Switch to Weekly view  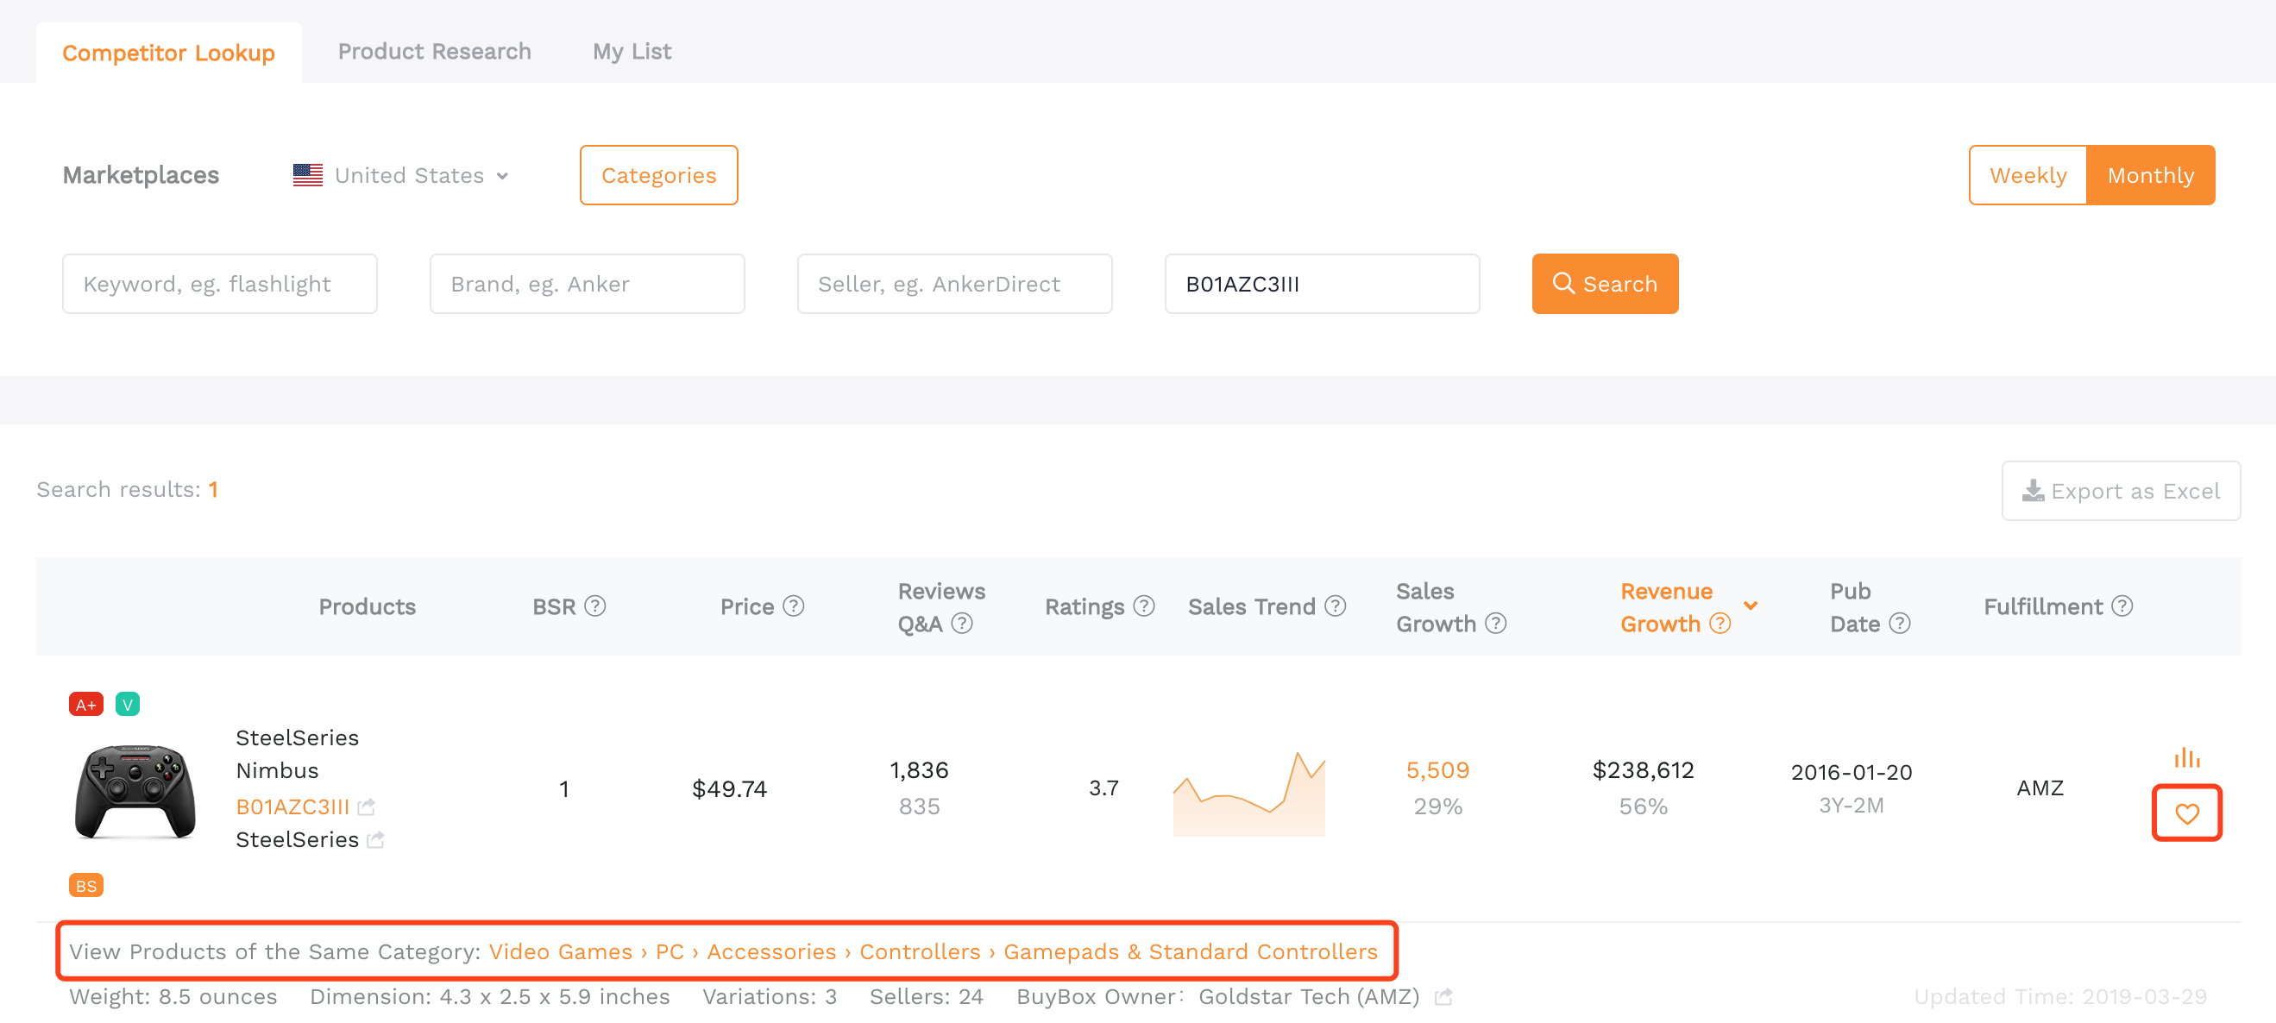coord(2027,175)
